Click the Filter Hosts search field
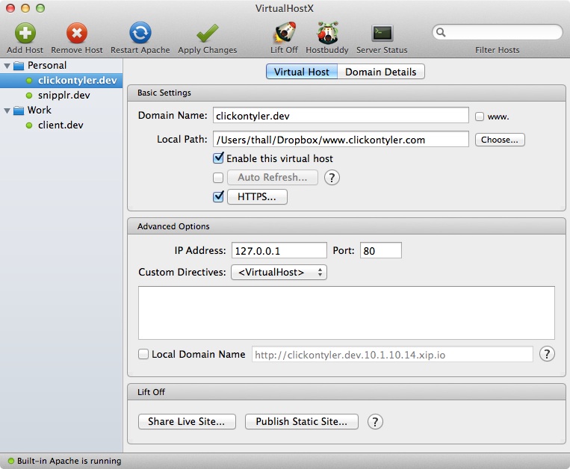 498,32
